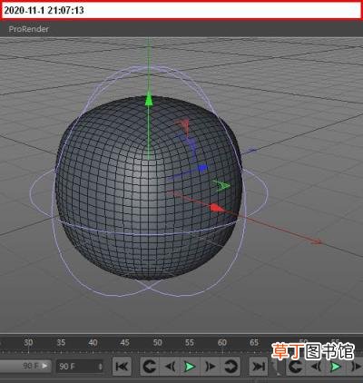Jump to previous keyframe button

[x=150, y=367]
